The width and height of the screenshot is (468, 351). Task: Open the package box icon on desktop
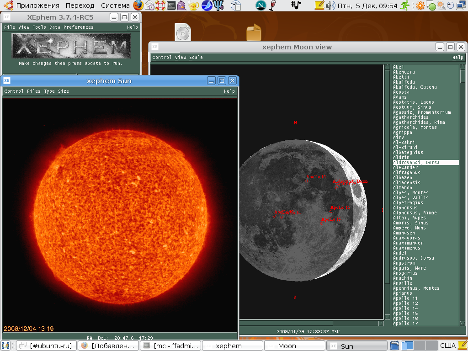(x=254, y=33)
